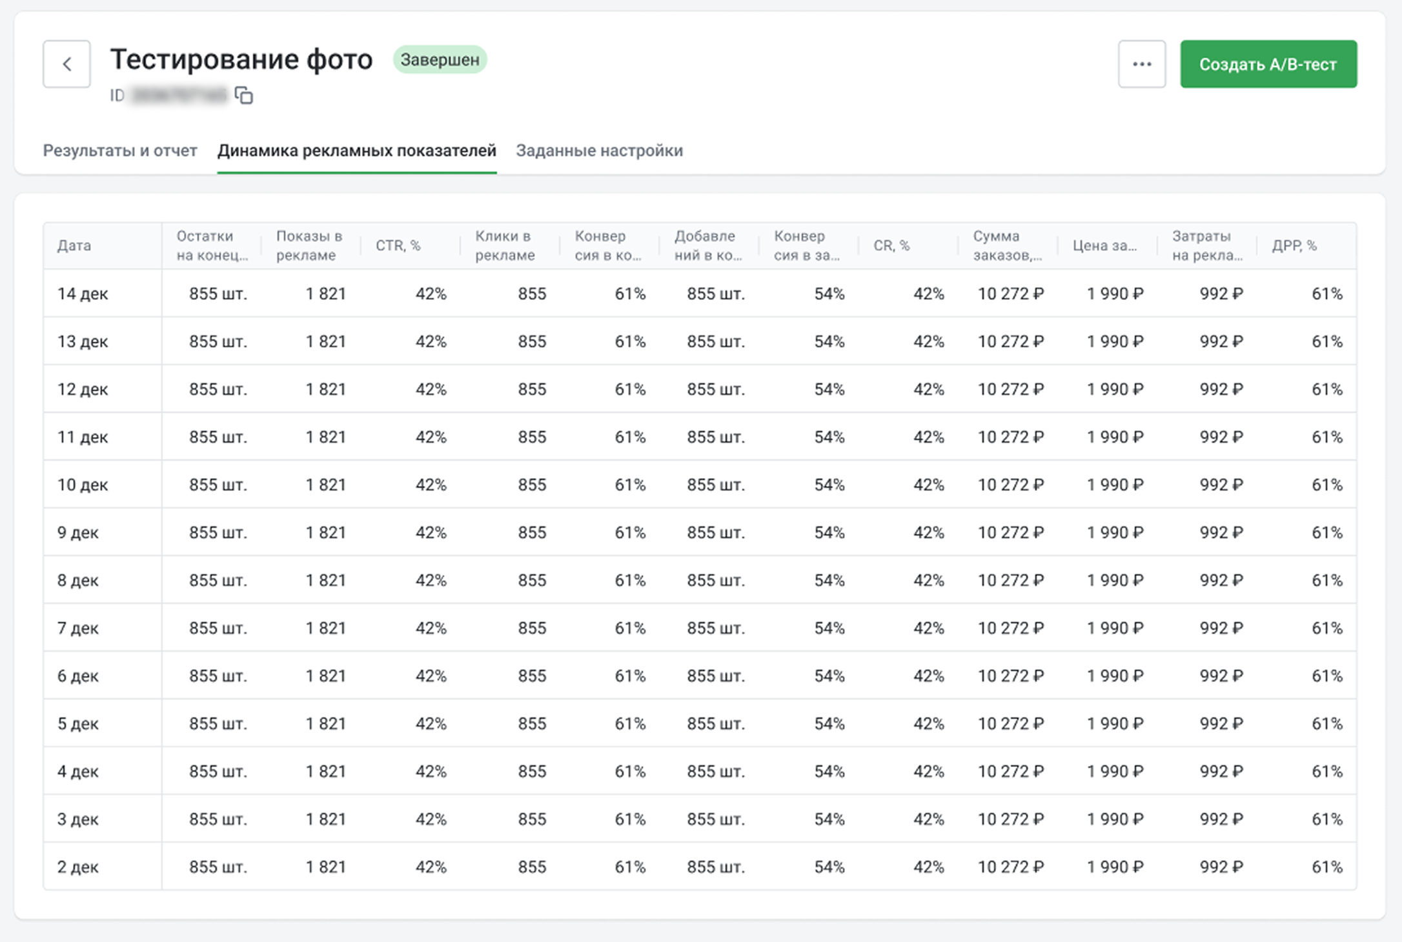Copy the test ID with copy icon
This screenshot has width=1402, height=942.
click(244, 95)
